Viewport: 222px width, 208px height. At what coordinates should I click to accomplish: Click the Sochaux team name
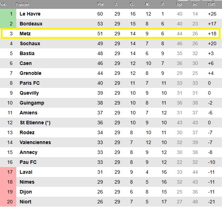[30, 43]
